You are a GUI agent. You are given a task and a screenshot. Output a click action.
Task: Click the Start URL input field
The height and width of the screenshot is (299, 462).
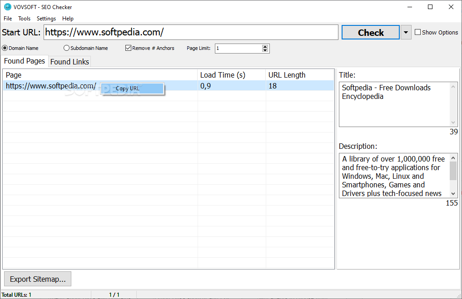pos(191,32)
